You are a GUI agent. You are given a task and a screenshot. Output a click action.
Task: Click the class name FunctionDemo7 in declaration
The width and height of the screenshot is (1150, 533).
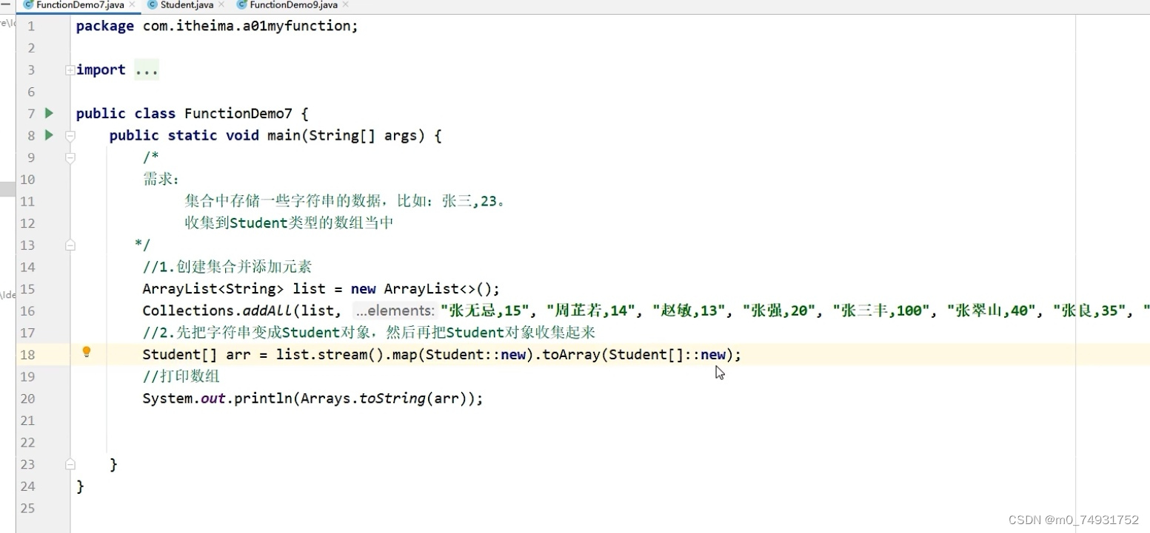coord(238,114)
